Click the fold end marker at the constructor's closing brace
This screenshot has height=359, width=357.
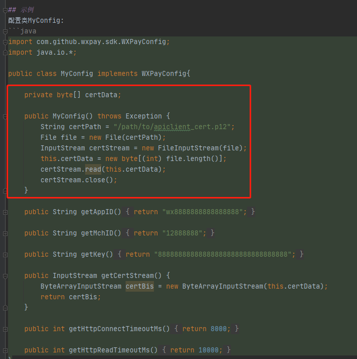pos(5,191)
